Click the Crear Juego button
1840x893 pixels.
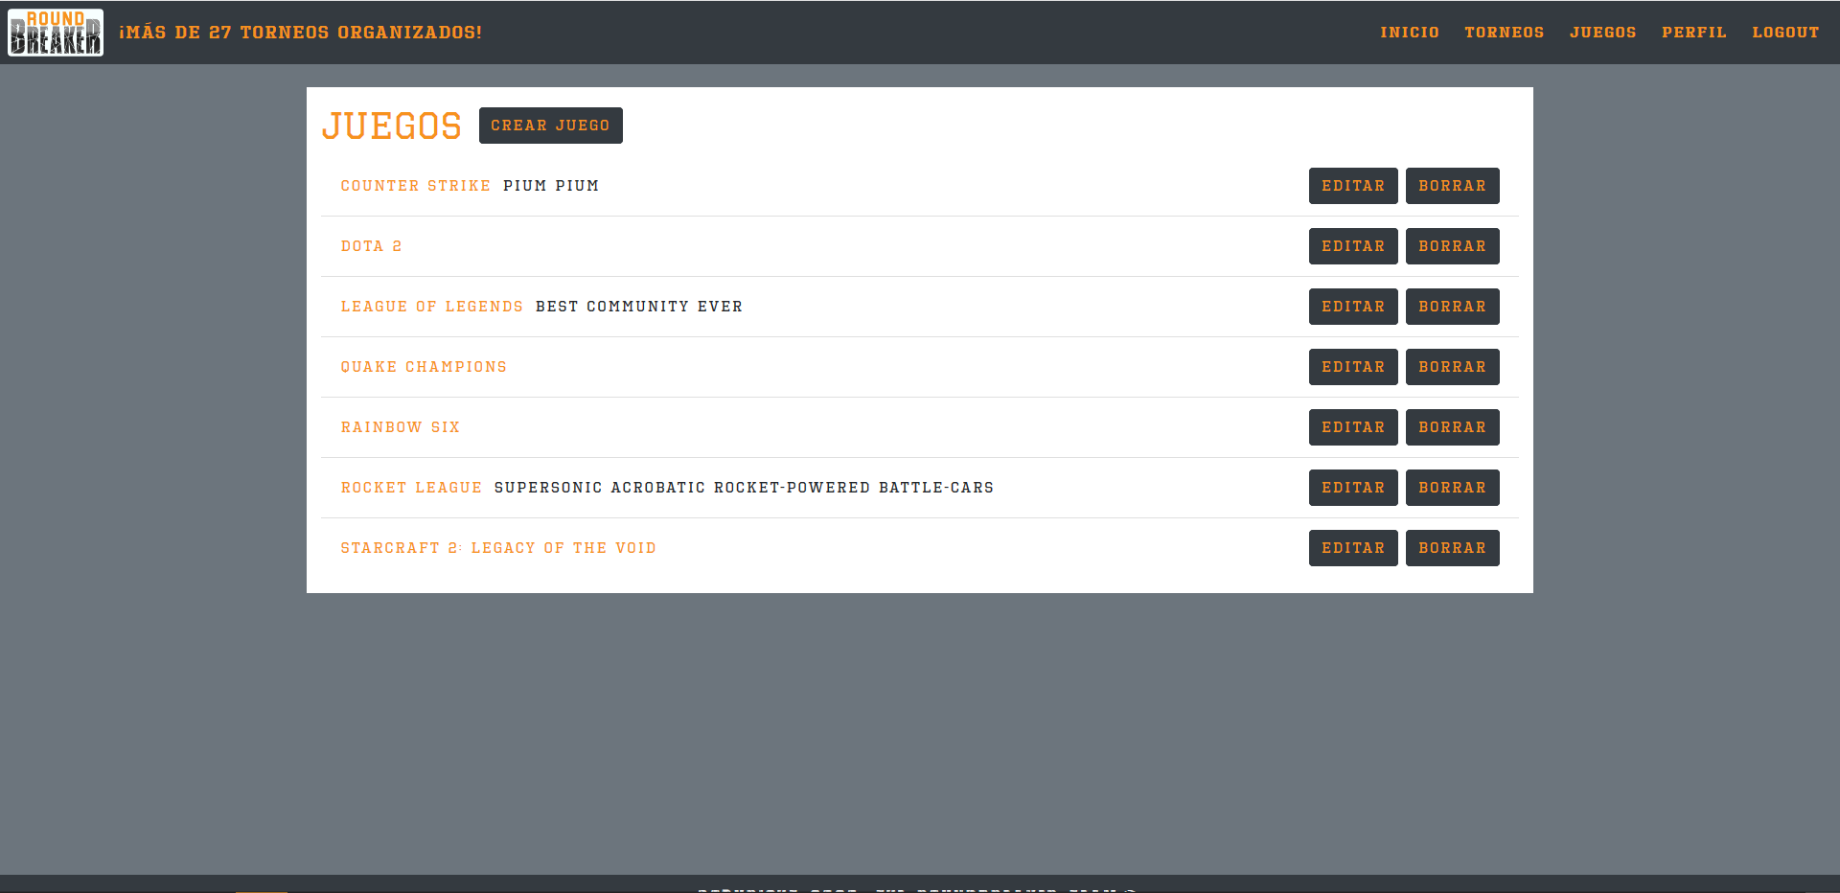[x=551, y=126]
